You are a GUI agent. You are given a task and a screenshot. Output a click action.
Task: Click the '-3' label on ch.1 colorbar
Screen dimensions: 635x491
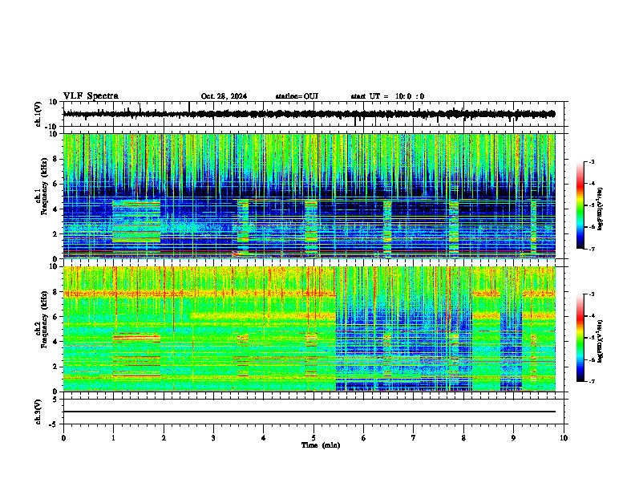(x=591, y=162)
